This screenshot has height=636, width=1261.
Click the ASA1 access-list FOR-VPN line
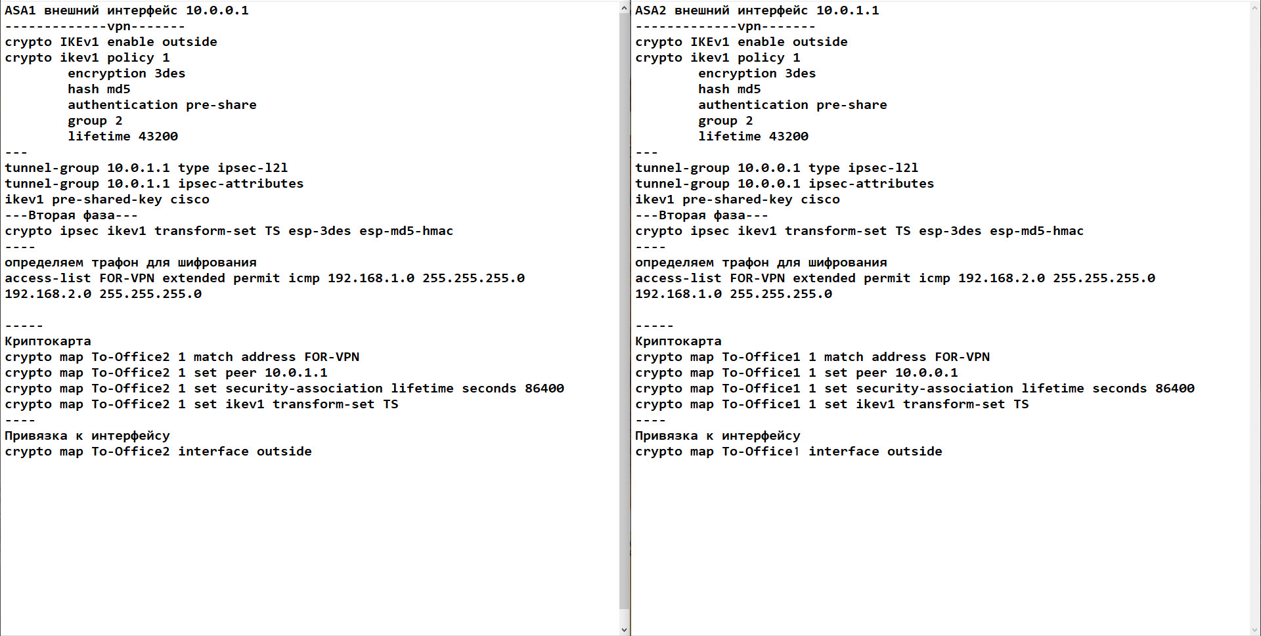(265, 286)
